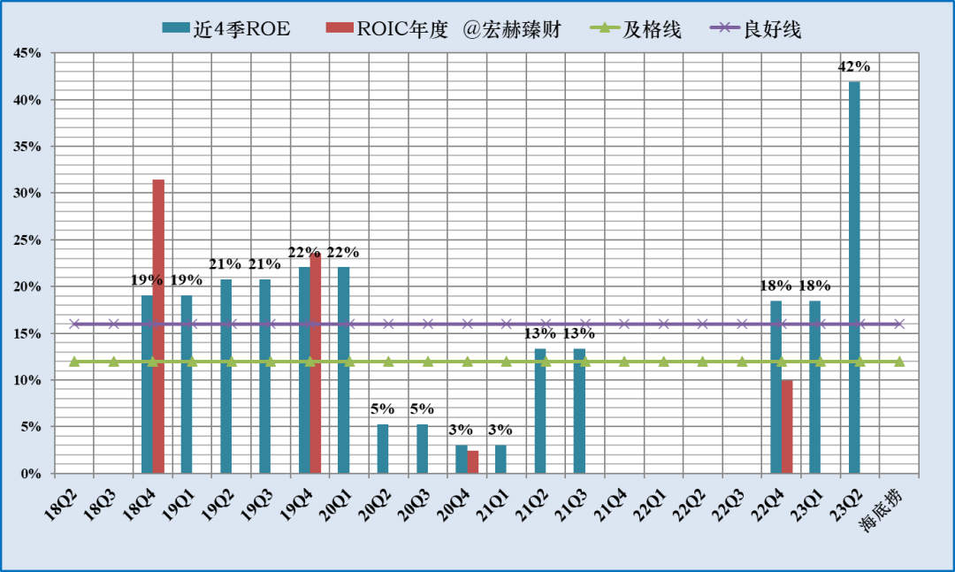
Task: Click the 18Q3 x-axis label
Action: pyautogui.click(x=101, y=504)
